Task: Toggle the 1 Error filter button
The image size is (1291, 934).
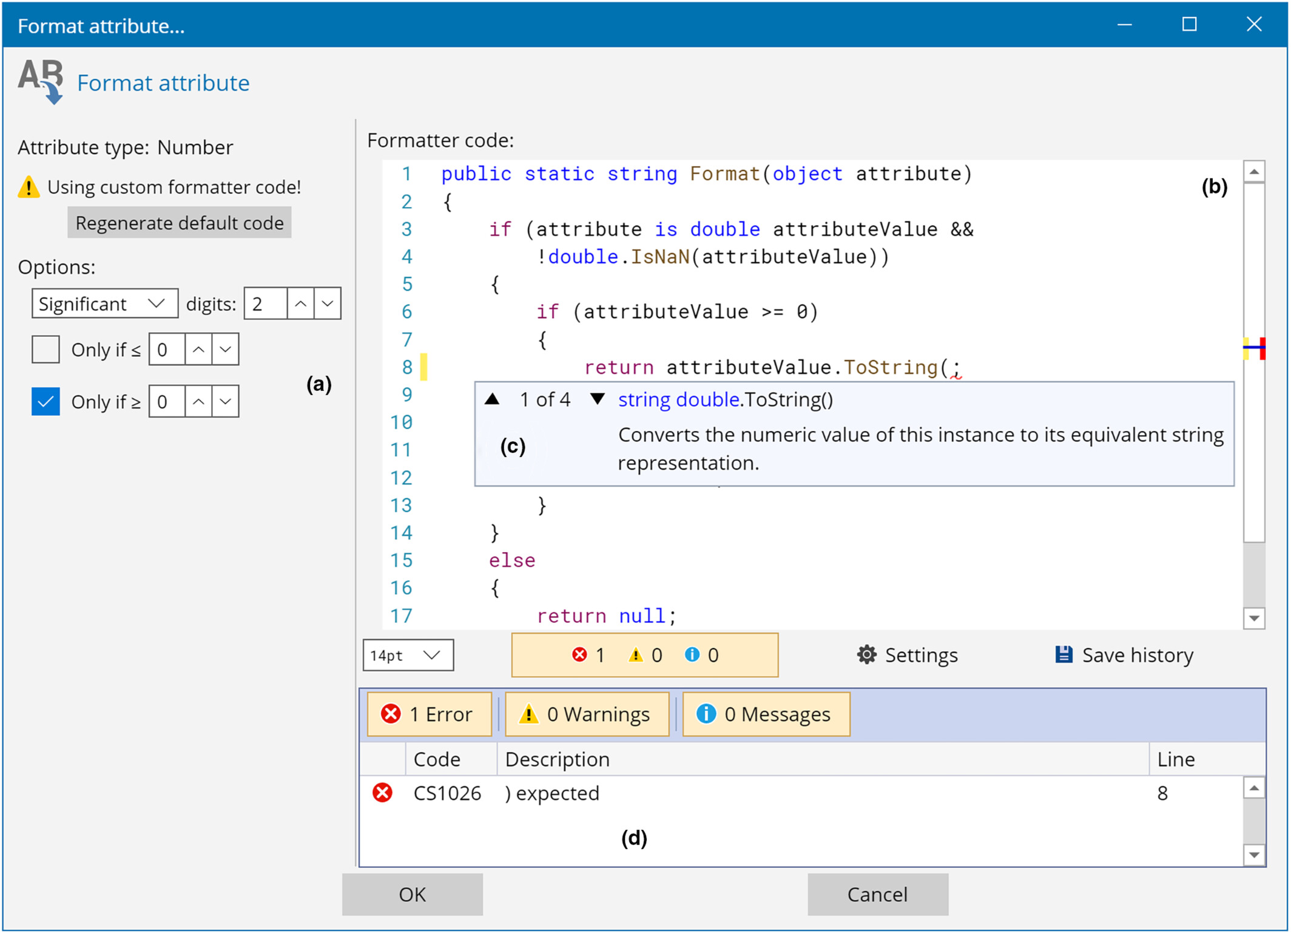Action: pos(429,714)
